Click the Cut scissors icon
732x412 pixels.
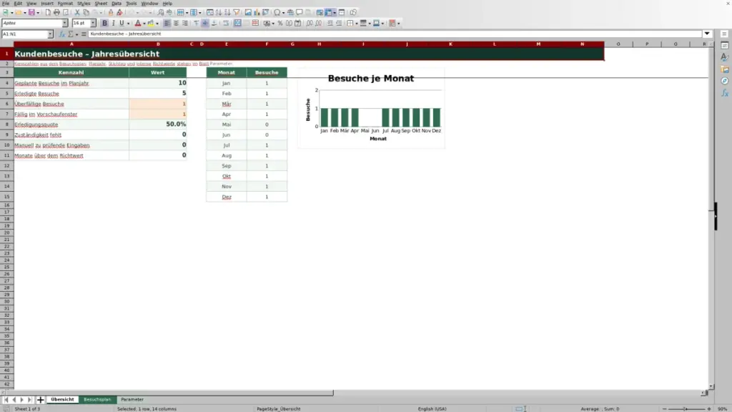pyautogui.click(x=77, y=12)
